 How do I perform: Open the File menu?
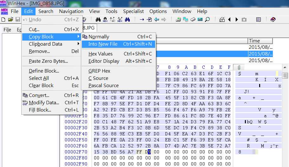[x=15, y=11]
